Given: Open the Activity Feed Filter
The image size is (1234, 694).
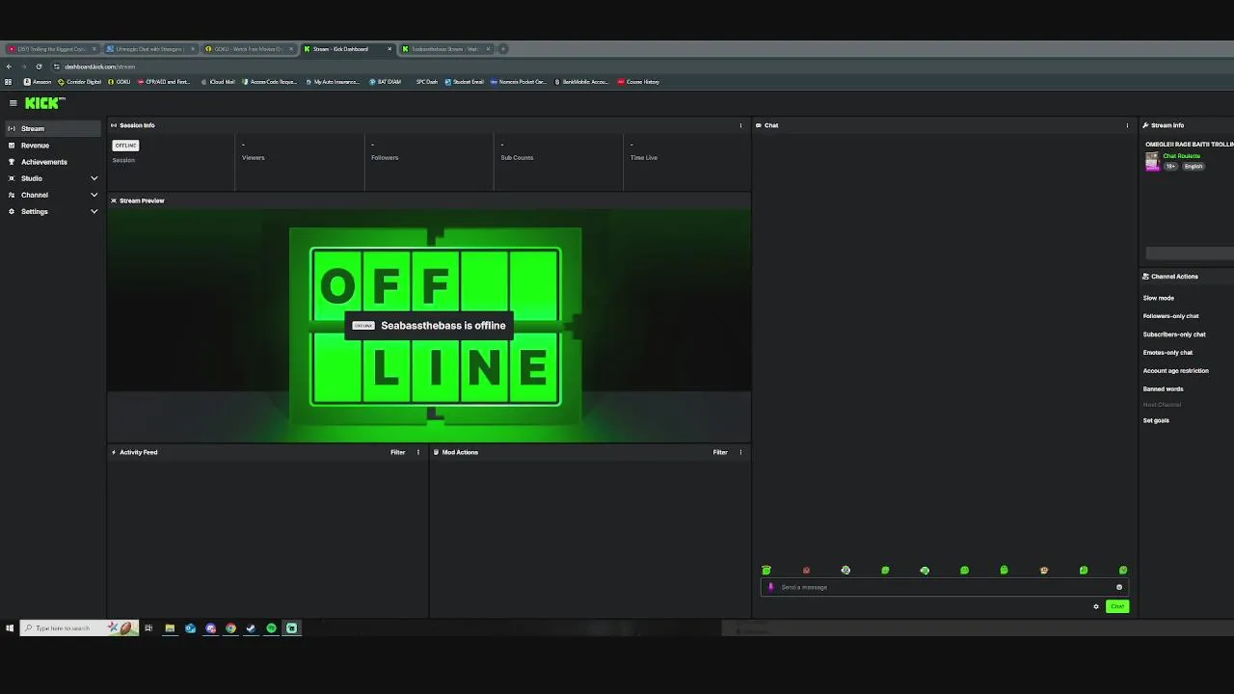Looking at the screenshot, I should tap(397, 452).
